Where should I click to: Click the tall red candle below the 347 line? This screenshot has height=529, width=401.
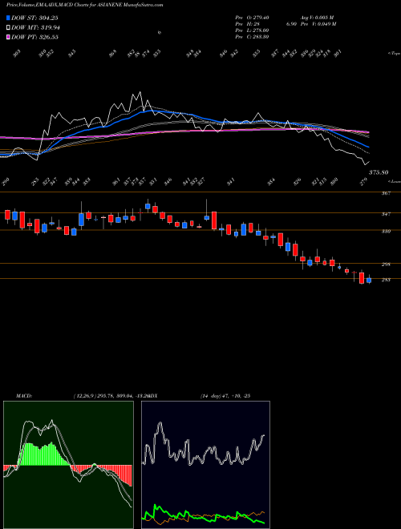214,220
